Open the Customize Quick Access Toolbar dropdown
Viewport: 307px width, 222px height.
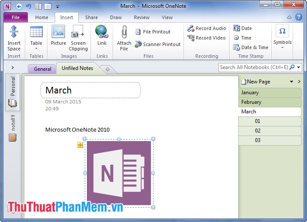click(x=57, y=7)
